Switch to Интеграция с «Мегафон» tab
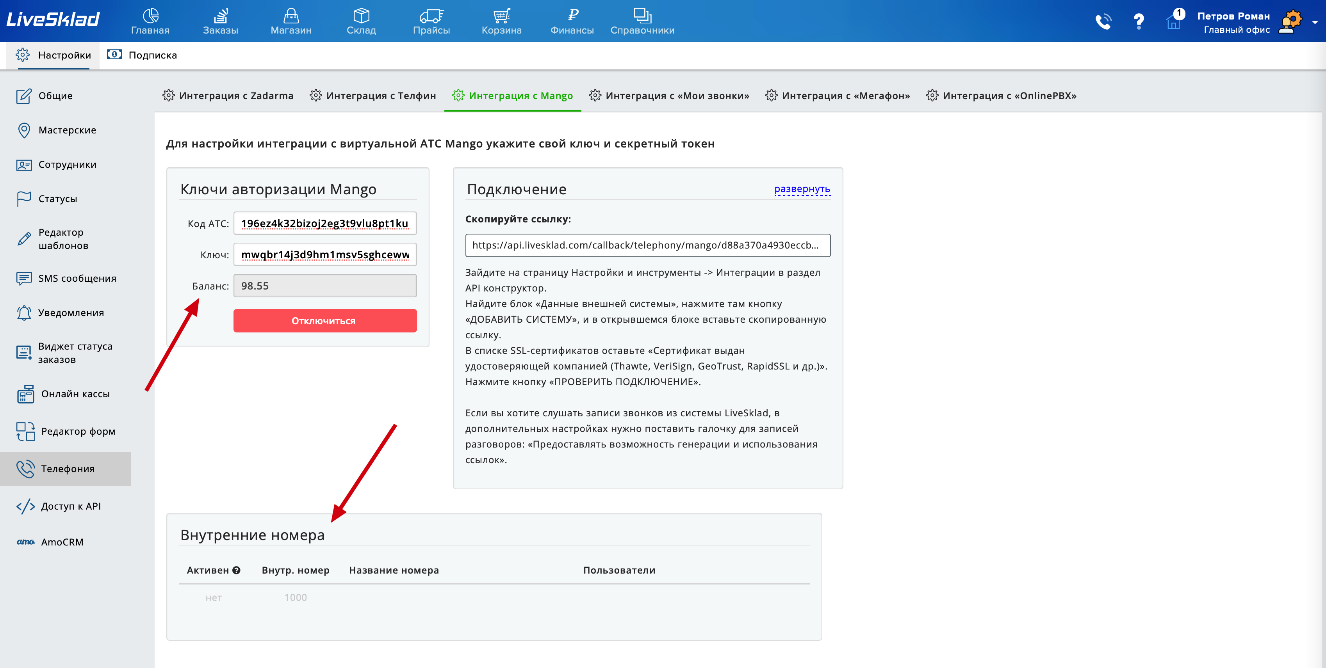The height and width of the screenshot is (668, 1326). tap(838, 96)
